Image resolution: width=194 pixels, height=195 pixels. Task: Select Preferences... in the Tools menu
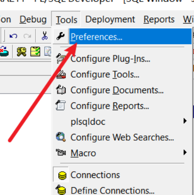[x=123, y=36]
